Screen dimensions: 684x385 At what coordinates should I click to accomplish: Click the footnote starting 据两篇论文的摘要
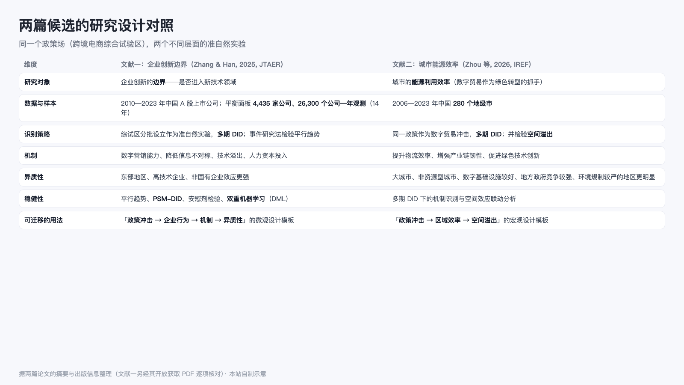point(142,374)
